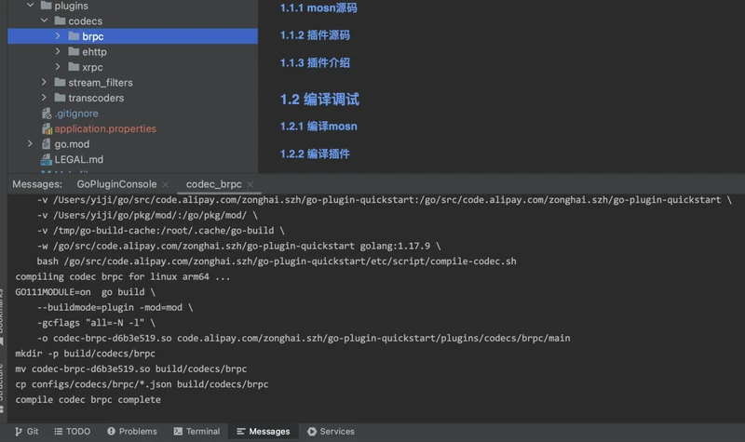Select the plugins folder icon
This screenshot has height=442, width=745.
coord(46,6)
